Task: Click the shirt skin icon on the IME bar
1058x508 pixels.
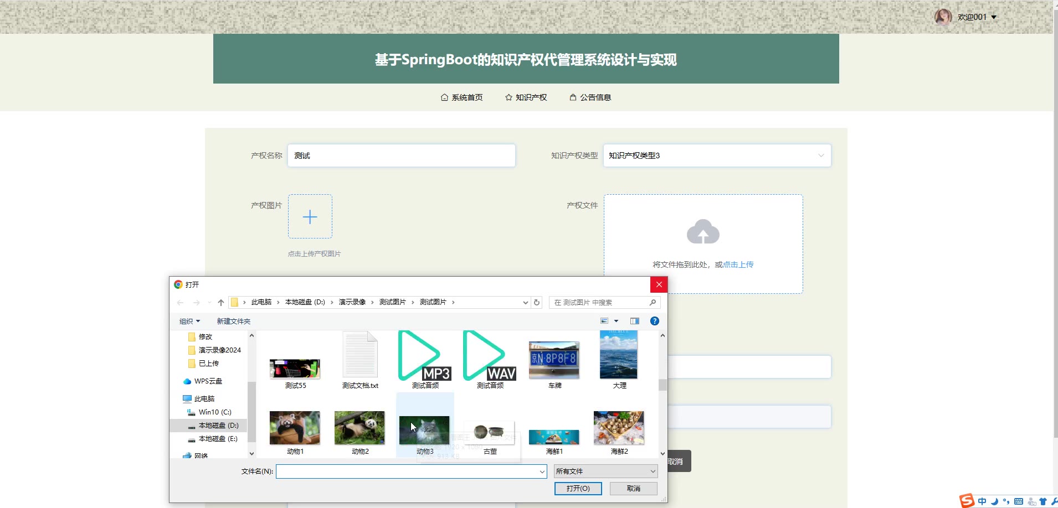Action: (x=1043, y=501)
